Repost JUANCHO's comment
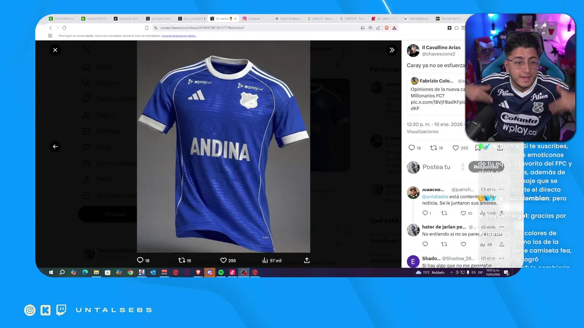This screenshot has height=328, width=584. point(444,213)
